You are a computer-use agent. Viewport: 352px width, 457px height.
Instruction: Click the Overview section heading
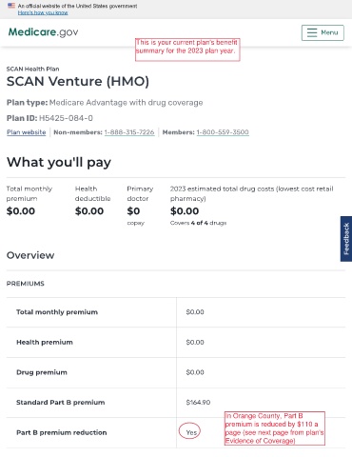(x=30, y=255)
